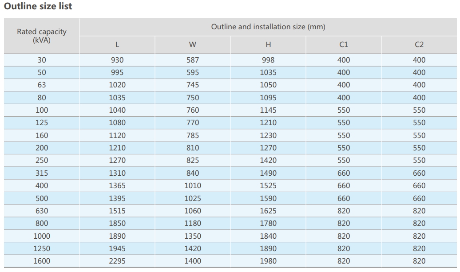The width and height of the screenshot is (460, 272).
Task: Click the H value 1980
Action: (268, 261)
